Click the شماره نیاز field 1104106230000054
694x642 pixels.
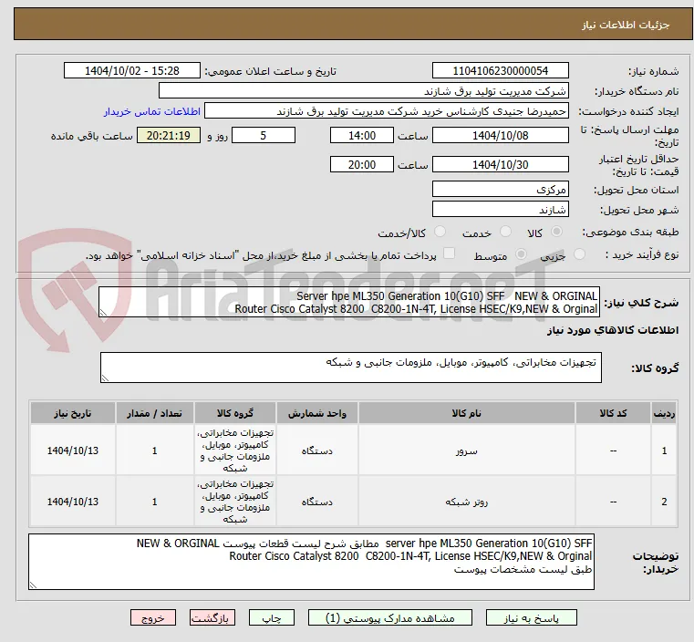coord(500,71)
